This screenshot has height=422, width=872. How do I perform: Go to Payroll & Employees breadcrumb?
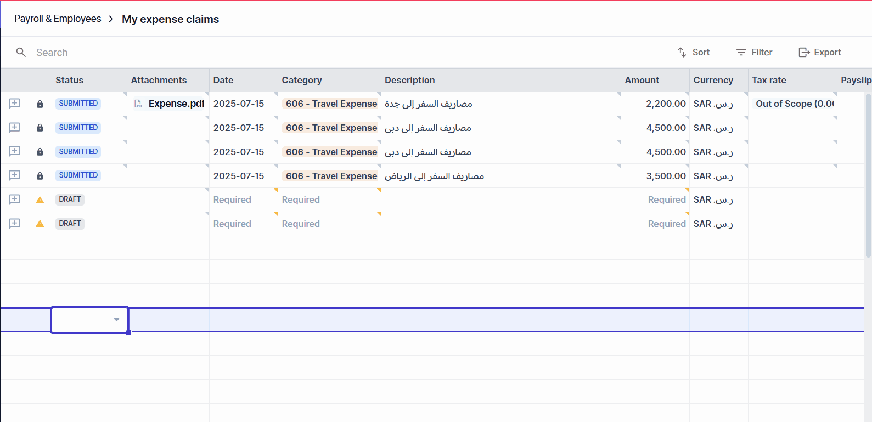click(58, 19)
